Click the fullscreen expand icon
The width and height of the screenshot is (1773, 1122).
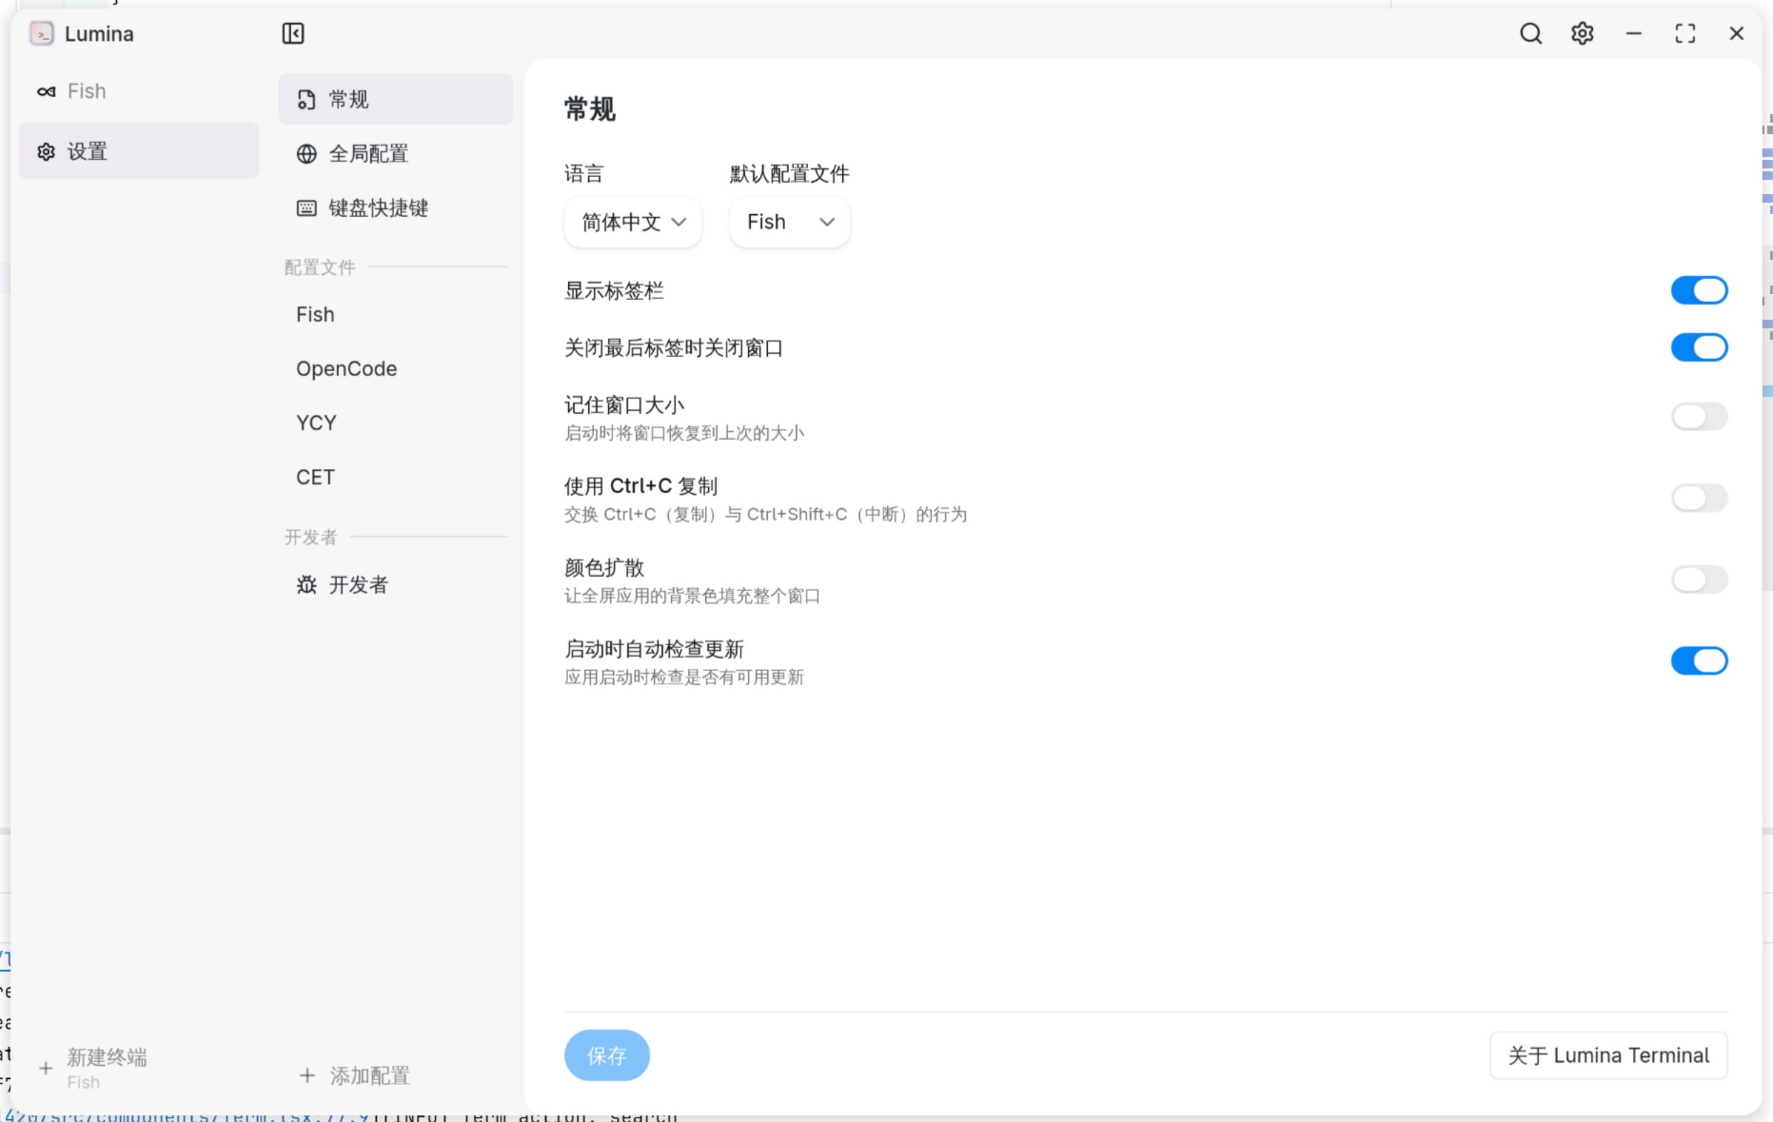pos(1685,34)
